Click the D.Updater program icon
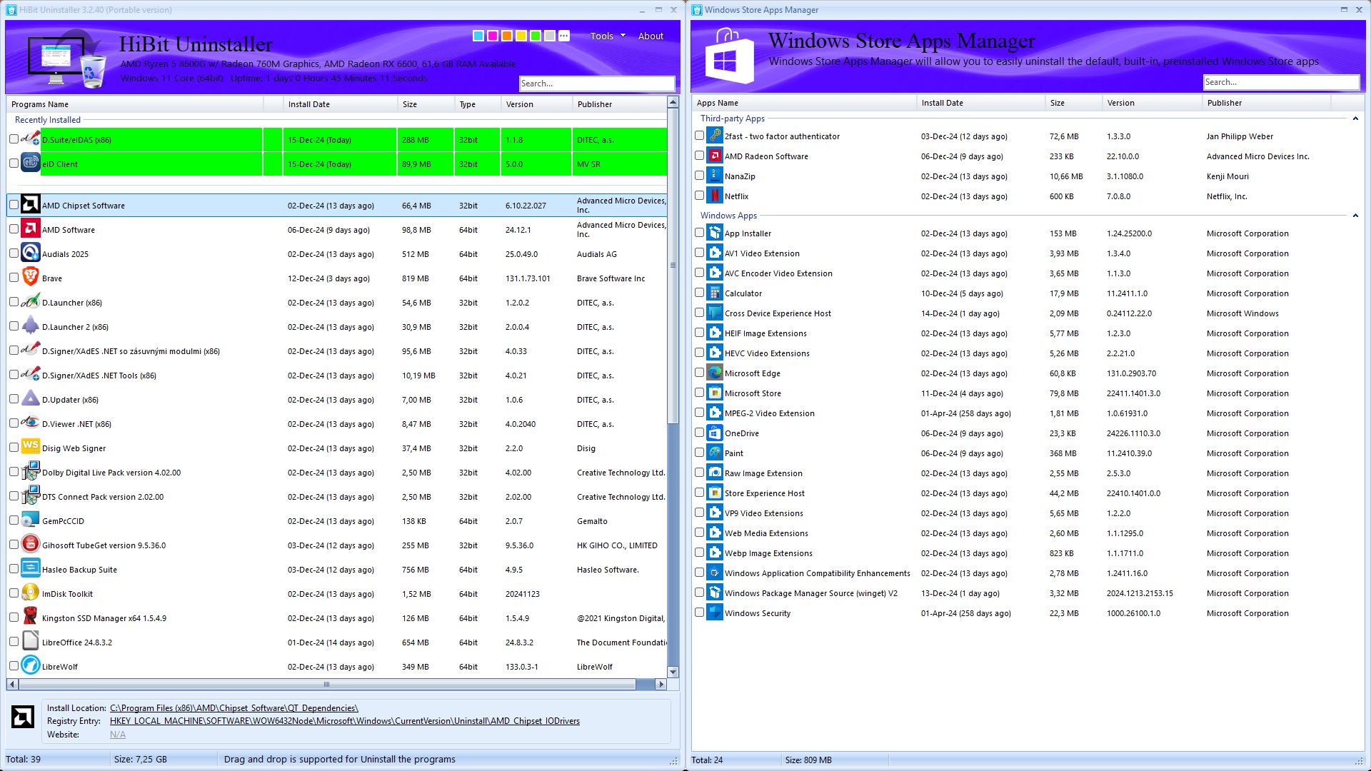 [30, 399]
